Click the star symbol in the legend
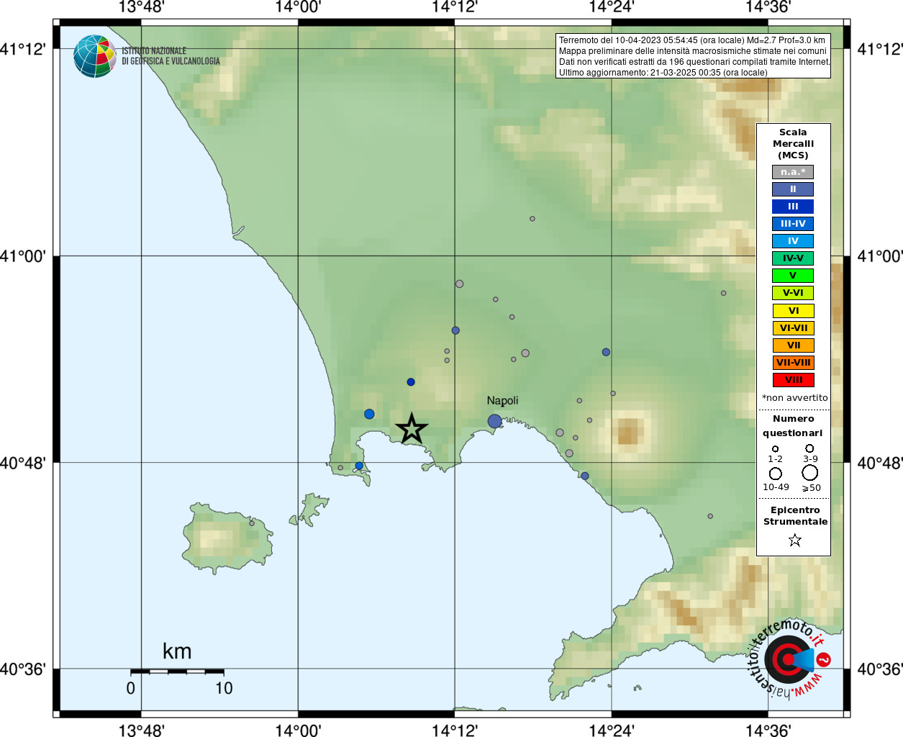Image resolution: width=903 pixels, height=737 pixels. [794, 540]
